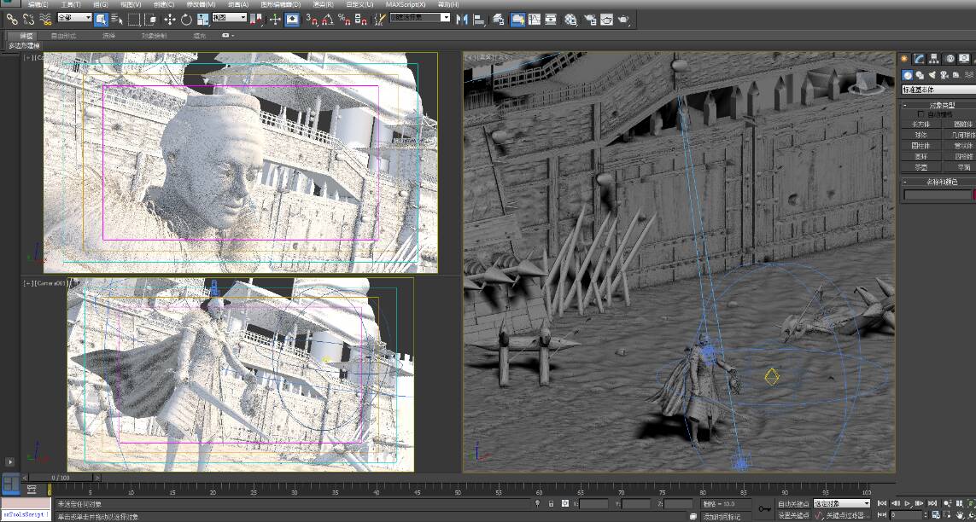Viewport: 976px width, 522px height.
Task: Open Curve Editor icon
Action: [x=534, y=20]
